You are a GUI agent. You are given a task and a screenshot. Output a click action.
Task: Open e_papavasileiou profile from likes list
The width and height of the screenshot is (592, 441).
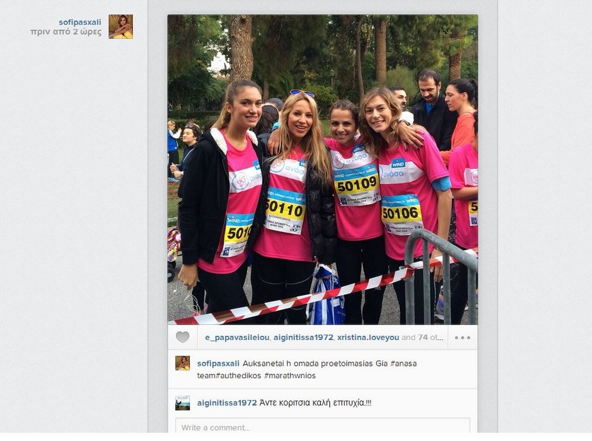click(237, 338)
